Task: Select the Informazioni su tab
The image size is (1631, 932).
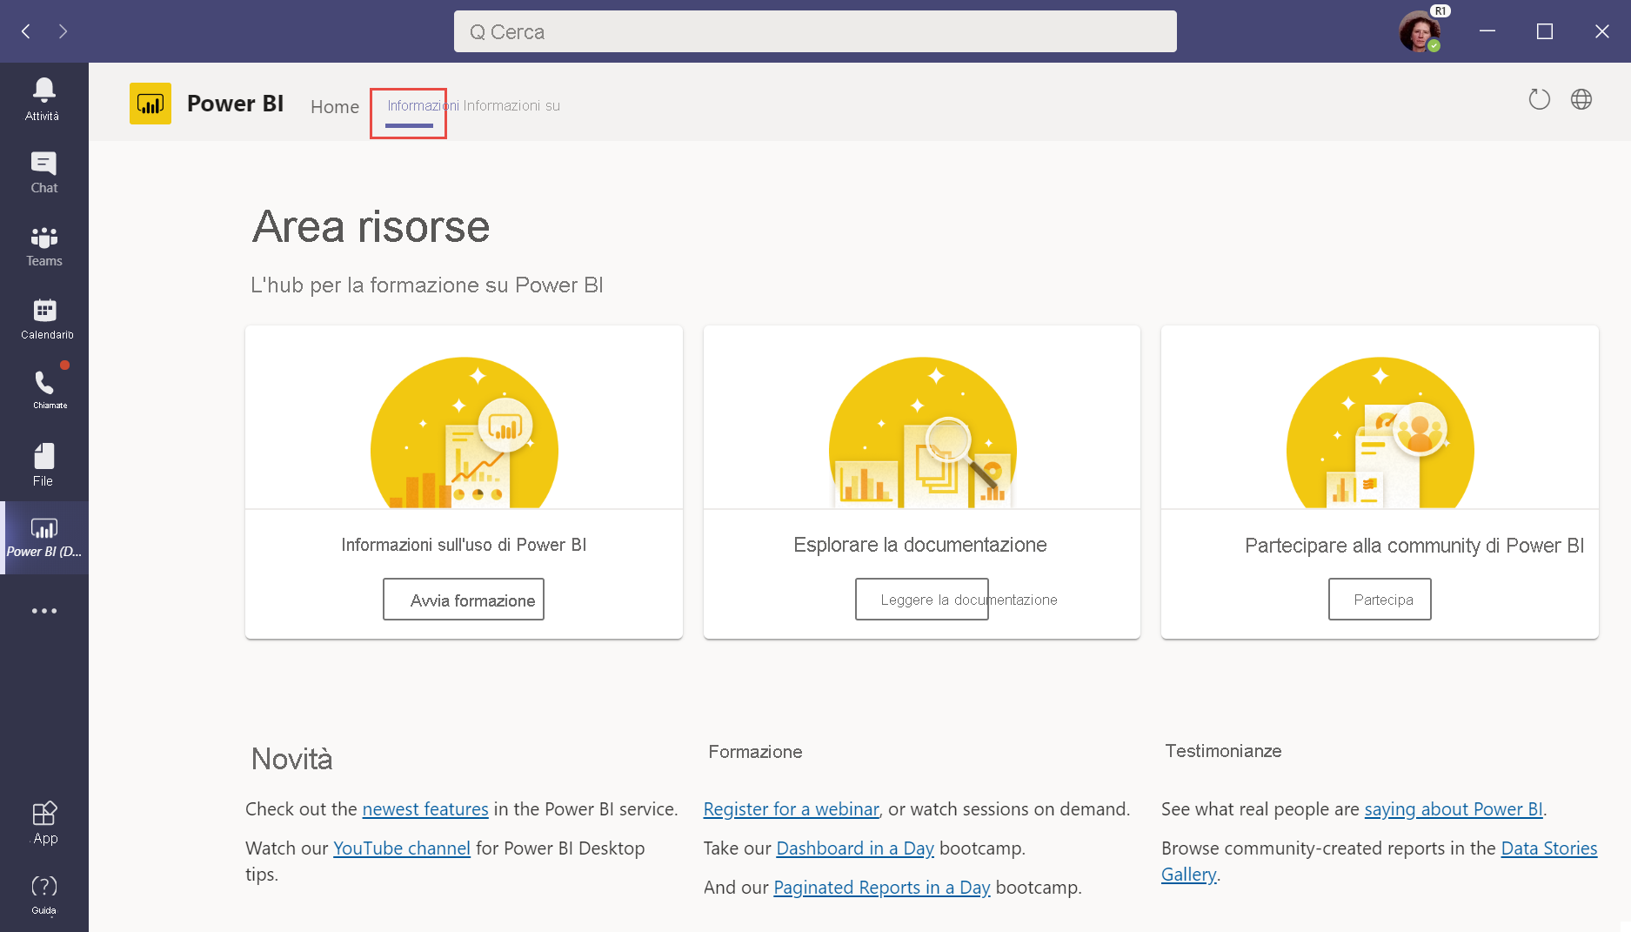Action: (x=511, y=105)
